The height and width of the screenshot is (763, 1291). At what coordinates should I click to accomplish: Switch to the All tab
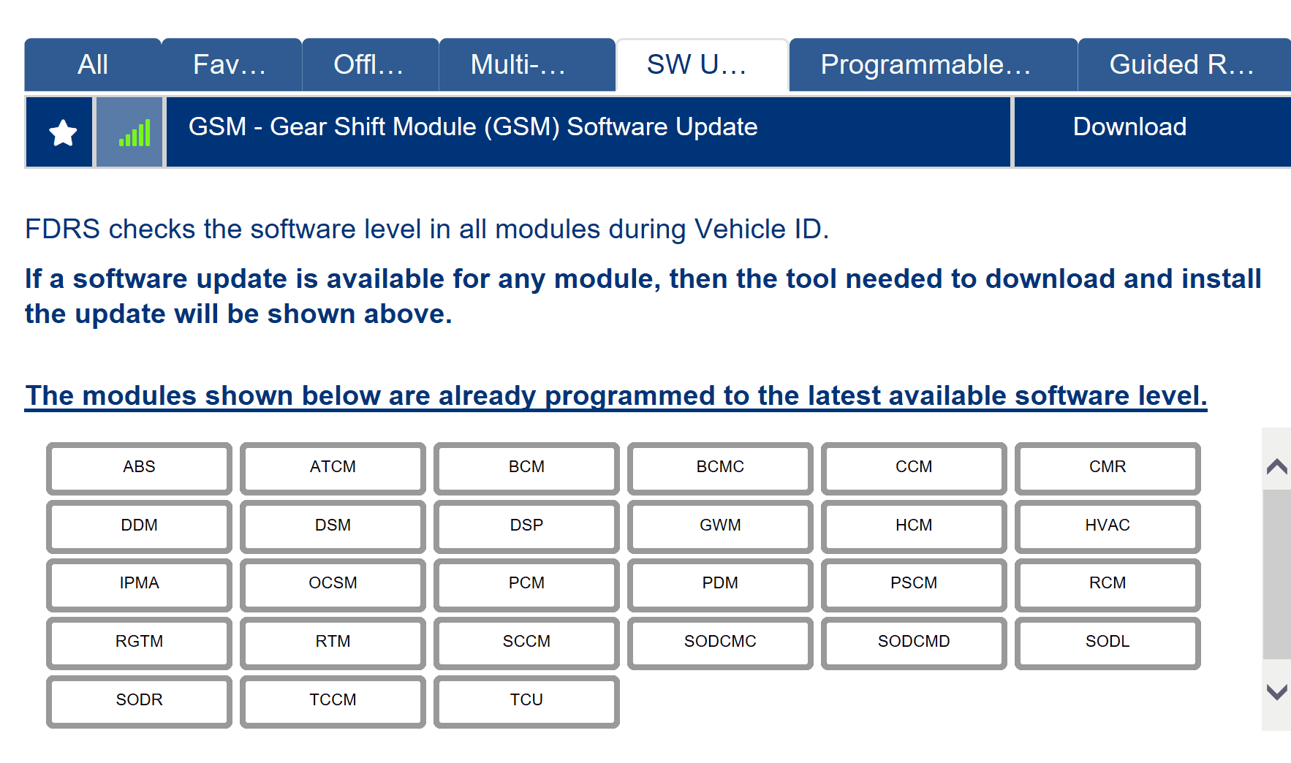93,65
